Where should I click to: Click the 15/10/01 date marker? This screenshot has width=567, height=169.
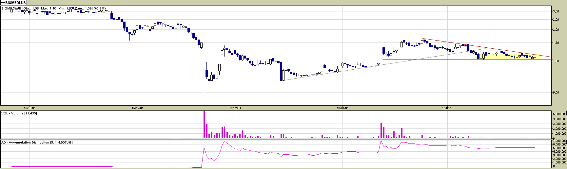click(29, 108)
